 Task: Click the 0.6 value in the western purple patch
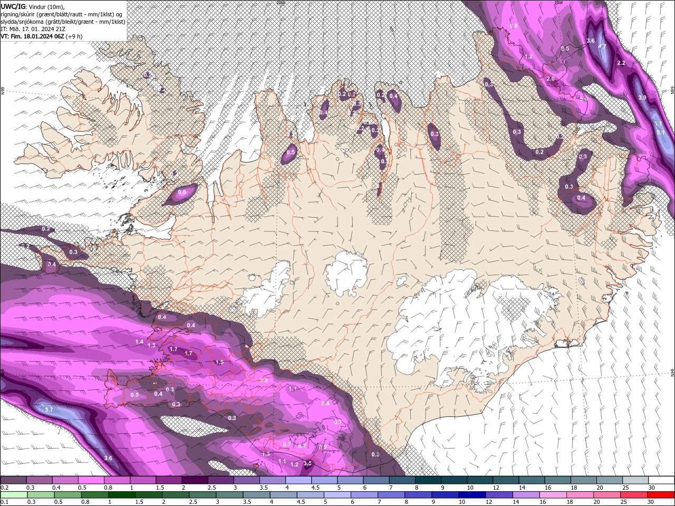[182, 192]
